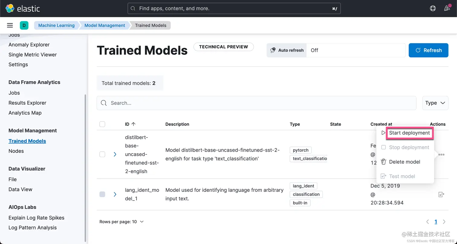Click the Refresh button
457x244 pixels.
click(429, 50)
